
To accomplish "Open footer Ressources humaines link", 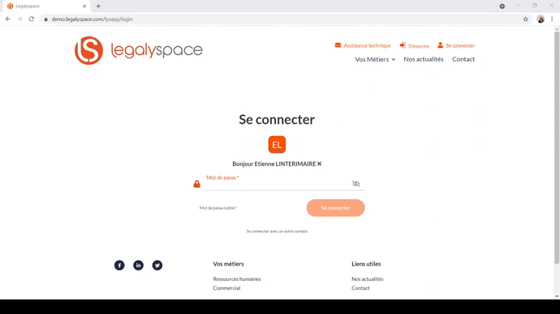I will [x=237, y=279].
